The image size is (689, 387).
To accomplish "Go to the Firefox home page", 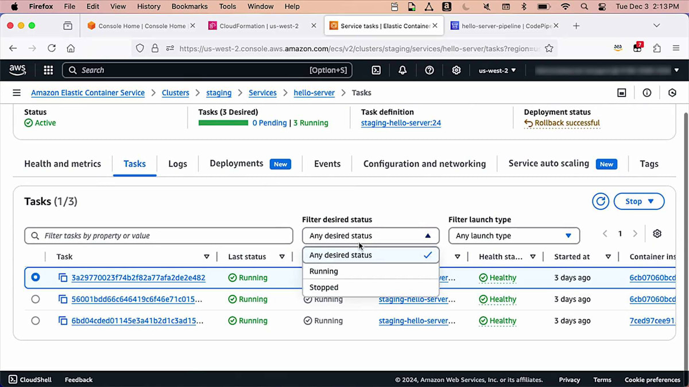I will (71, 49).
